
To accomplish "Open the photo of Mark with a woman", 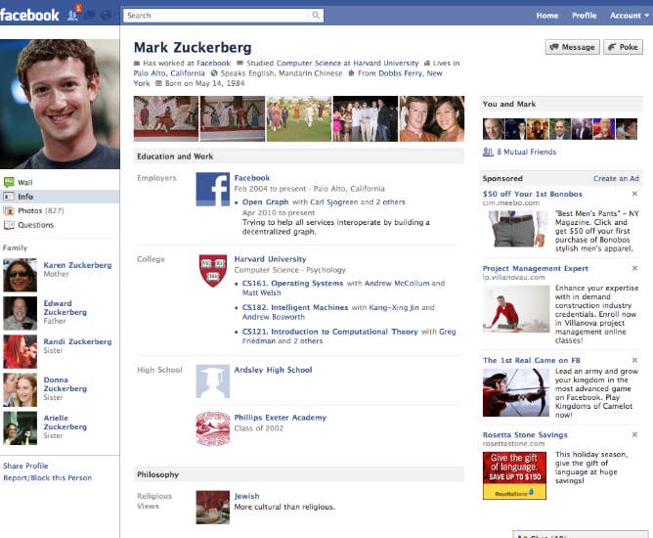I will pos(432,118).
